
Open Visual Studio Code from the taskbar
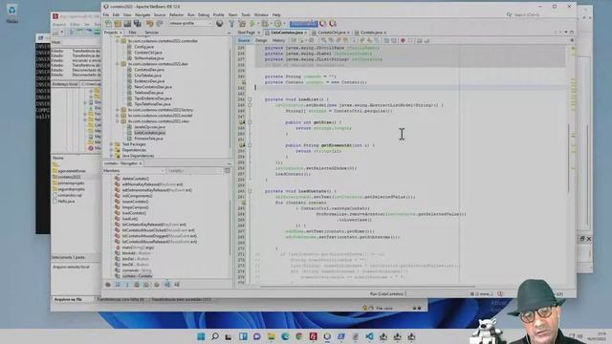click(370, 336)
